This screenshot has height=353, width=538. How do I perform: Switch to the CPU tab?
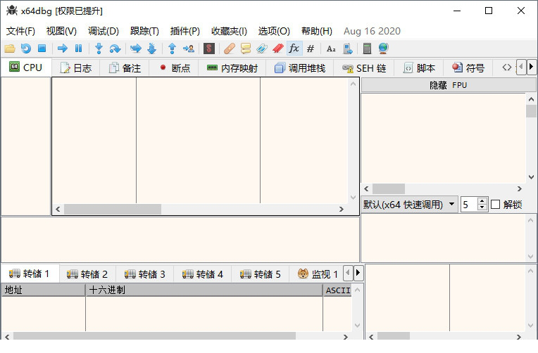26,68
